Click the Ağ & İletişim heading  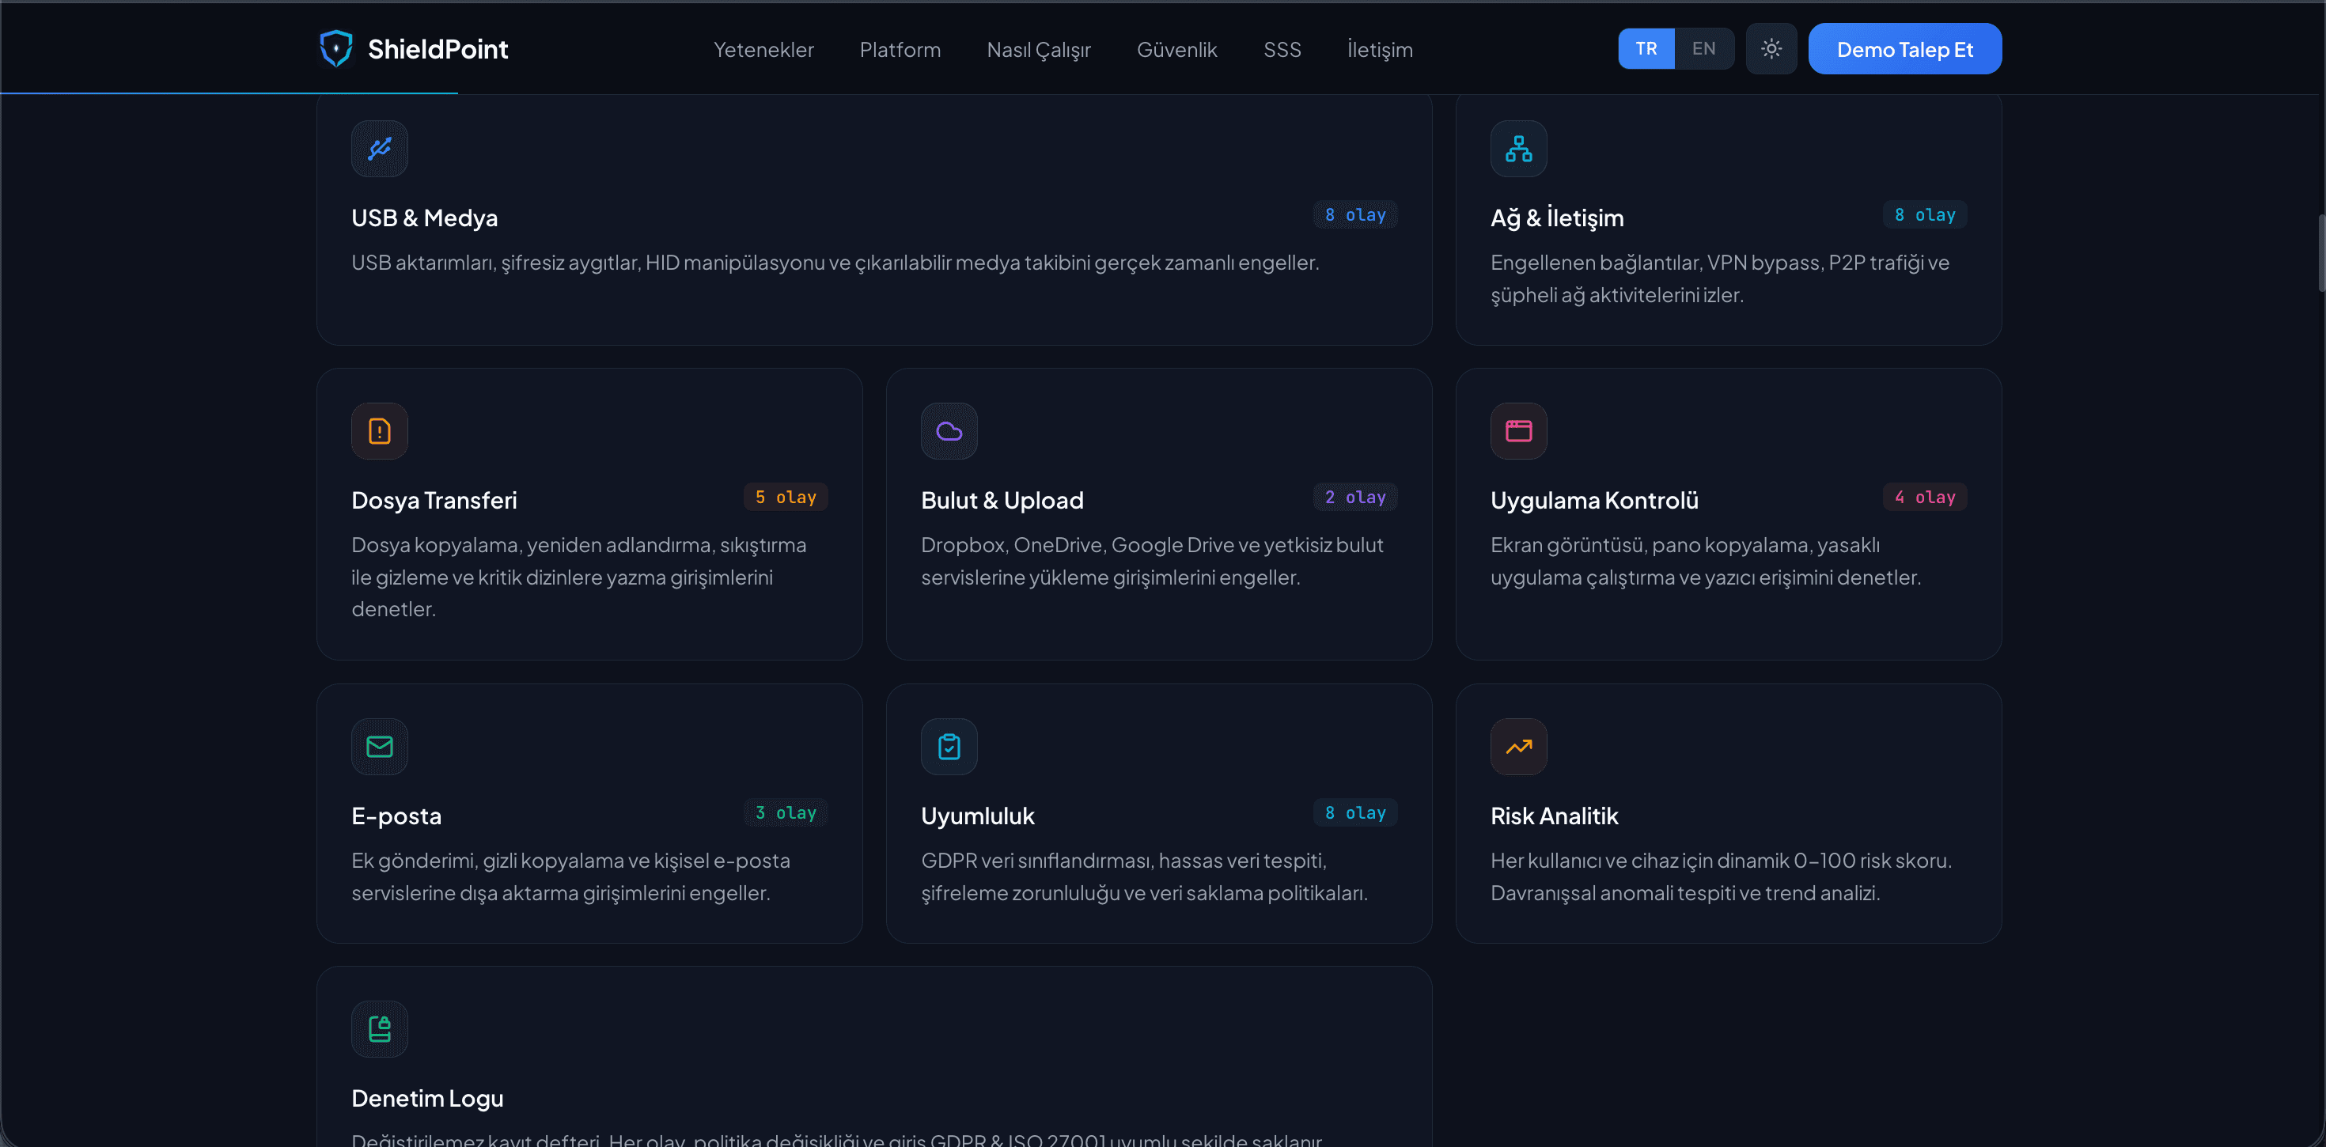click(1557, 218)
